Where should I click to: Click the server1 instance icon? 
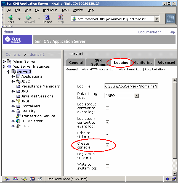point(14,71)
